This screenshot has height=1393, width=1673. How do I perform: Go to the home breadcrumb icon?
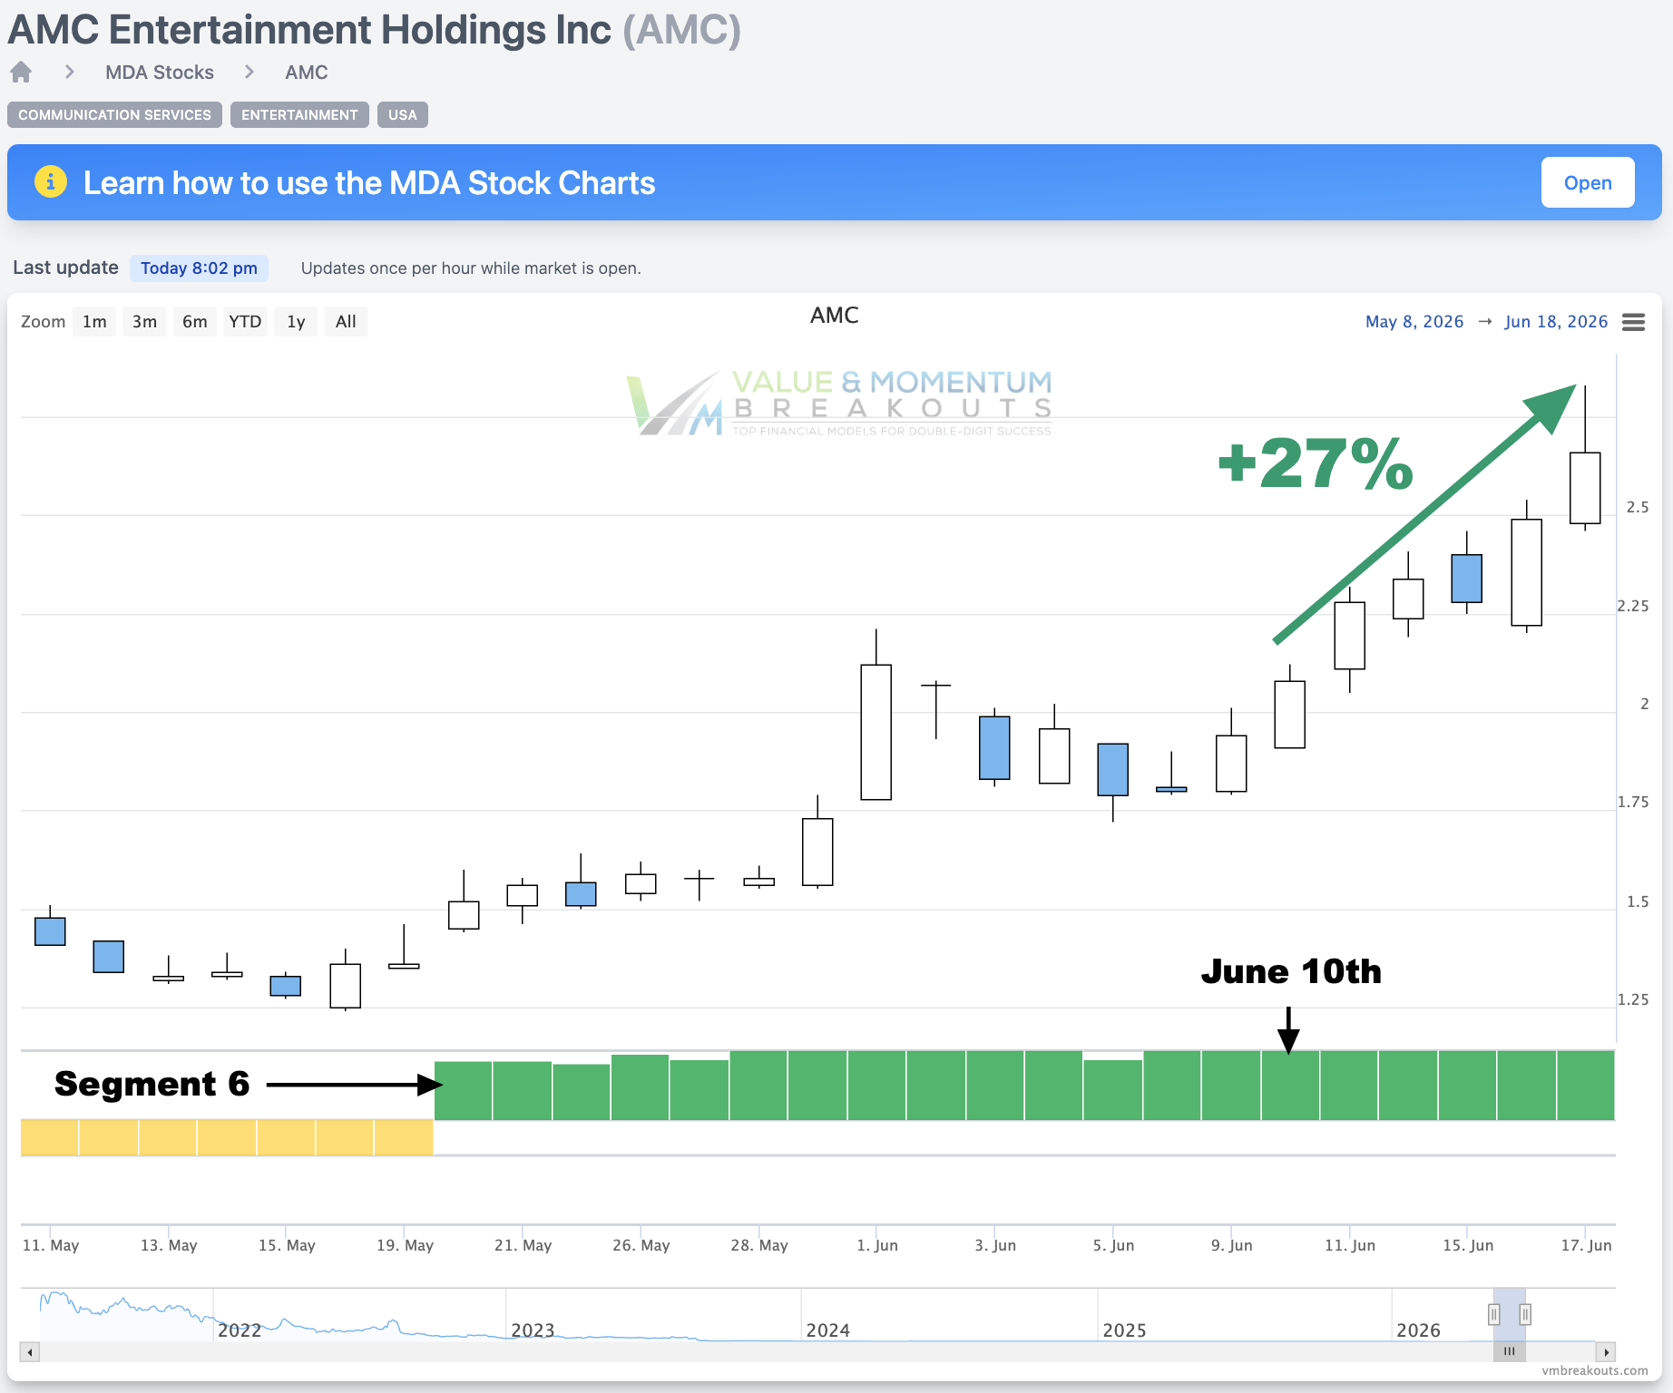point(21,72)
